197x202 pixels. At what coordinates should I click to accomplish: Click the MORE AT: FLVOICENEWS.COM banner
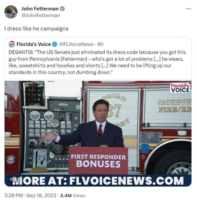98,181
